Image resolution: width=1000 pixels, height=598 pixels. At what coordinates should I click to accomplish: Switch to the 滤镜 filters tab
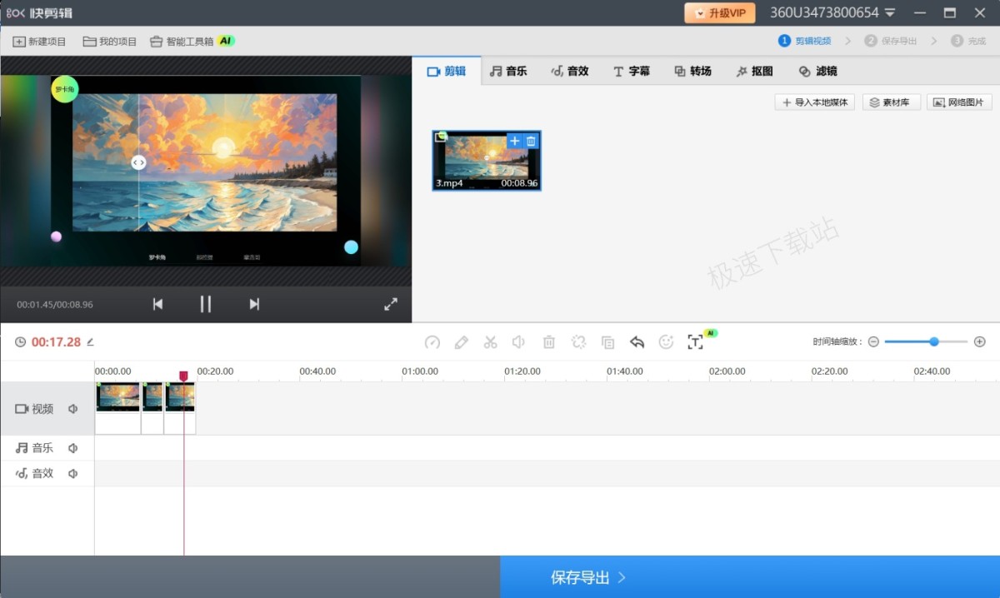point(817,72)
